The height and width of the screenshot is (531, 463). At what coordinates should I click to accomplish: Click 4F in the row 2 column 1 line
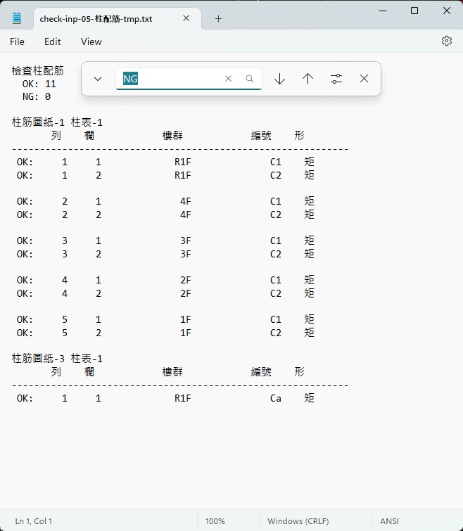(x=185, y=201)
